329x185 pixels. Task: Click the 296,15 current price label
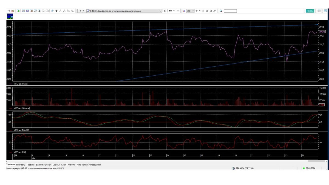322,32
